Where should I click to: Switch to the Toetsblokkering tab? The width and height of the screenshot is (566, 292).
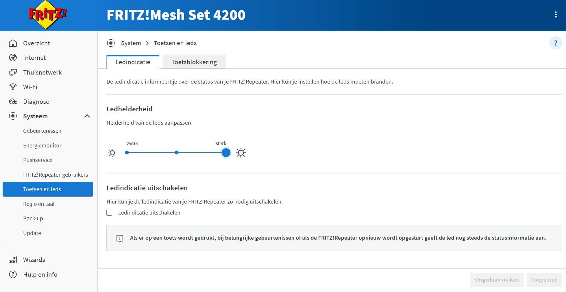pos(194,62)
